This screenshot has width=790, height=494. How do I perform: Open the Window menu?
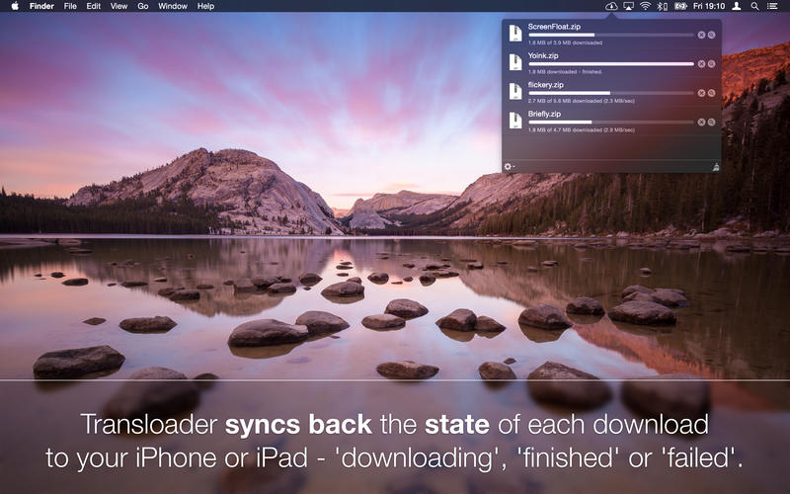tap(172, 6)
